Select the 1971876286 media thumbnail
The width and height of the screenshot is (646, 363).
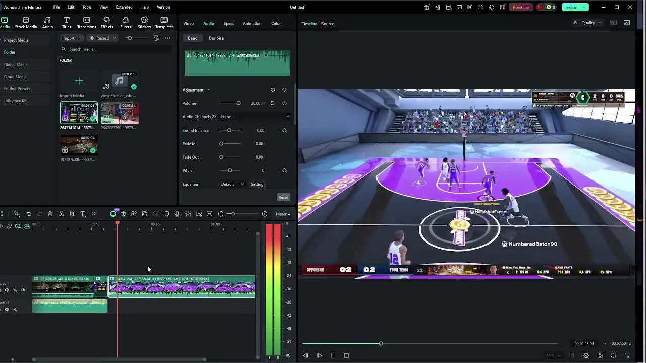(x=79, y=145)
